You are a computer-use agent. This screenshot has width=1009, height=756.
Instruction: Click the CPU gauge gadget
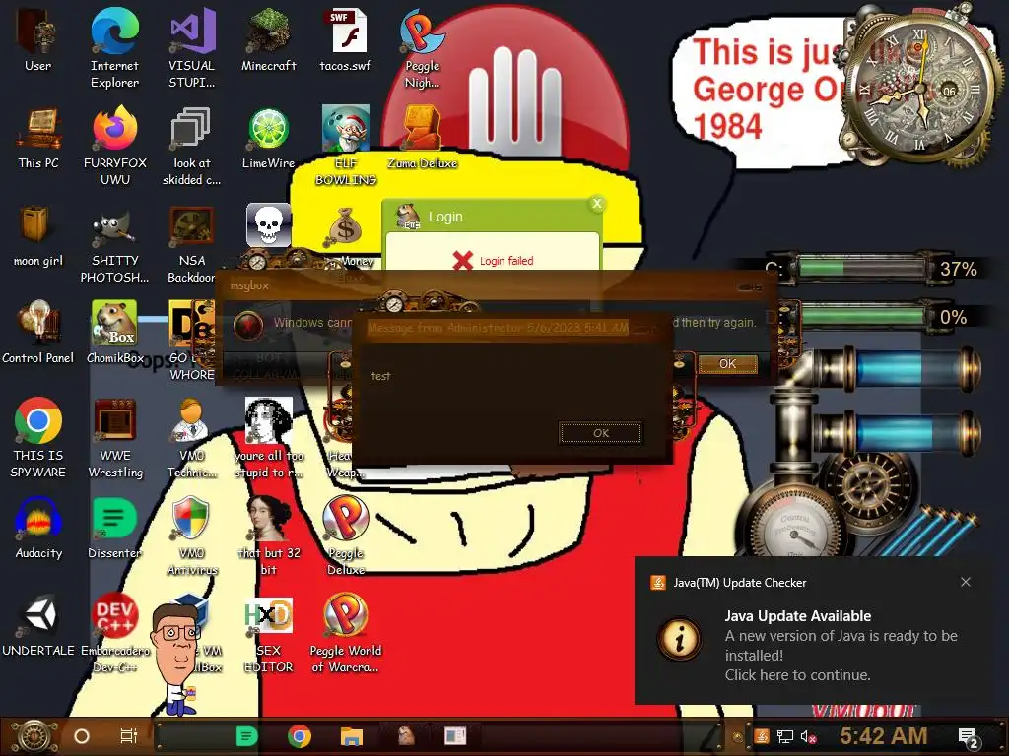coord(795,529)
